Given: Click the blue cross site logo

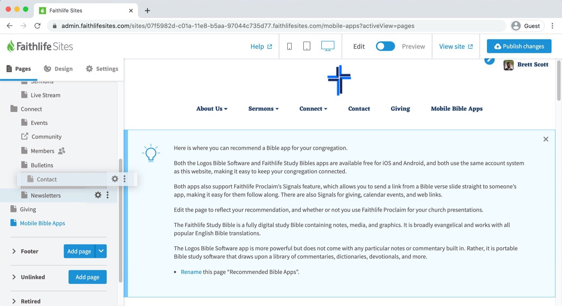Looking at the screenshot, I should 339,80.
